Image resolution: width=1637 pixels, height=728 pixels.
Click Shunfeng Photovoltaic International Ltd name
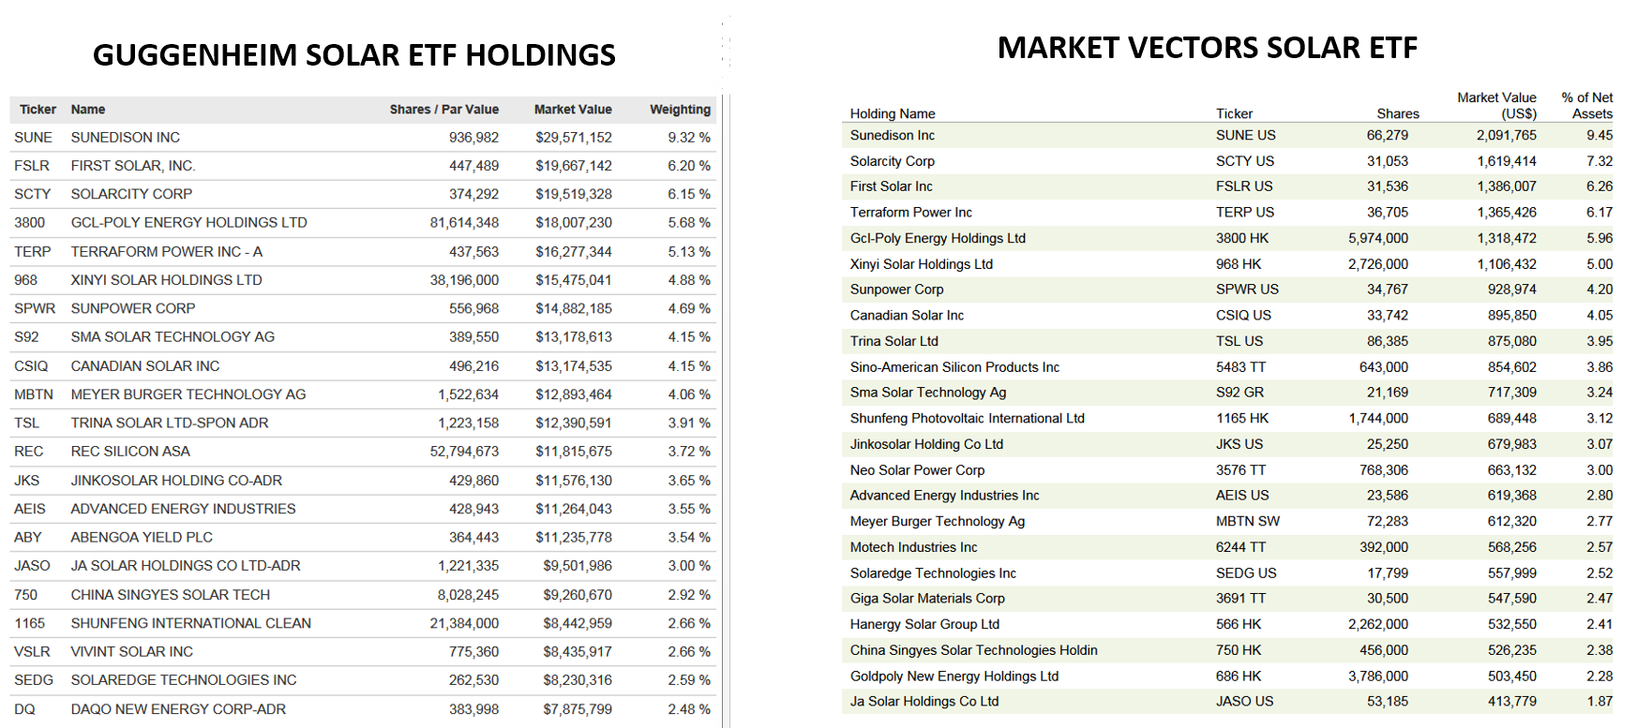point(968,419)
